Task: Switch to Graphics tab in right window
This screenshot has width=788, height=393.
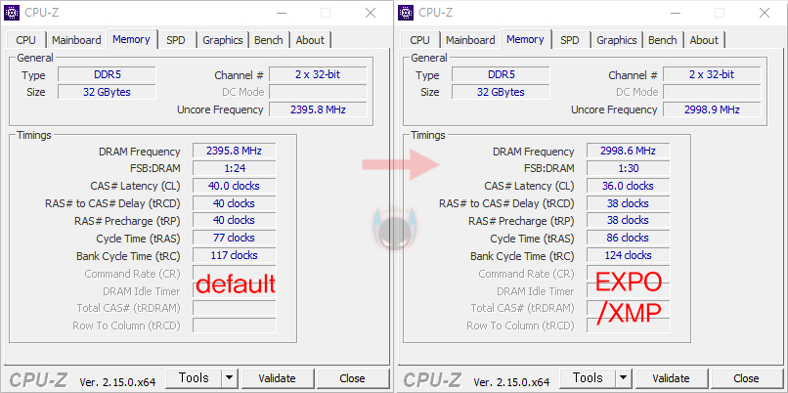Action: (617, 40)
